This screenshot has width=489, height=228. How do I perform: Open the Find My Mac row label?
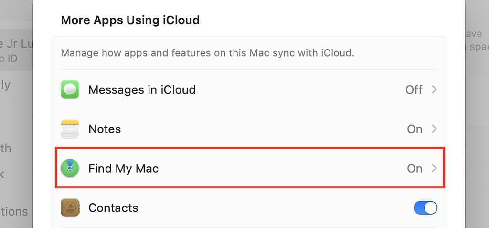123,168
